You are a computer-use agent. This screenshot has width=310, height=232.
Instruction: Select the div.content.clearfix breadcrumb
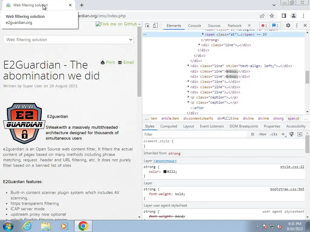click(198, 118)
